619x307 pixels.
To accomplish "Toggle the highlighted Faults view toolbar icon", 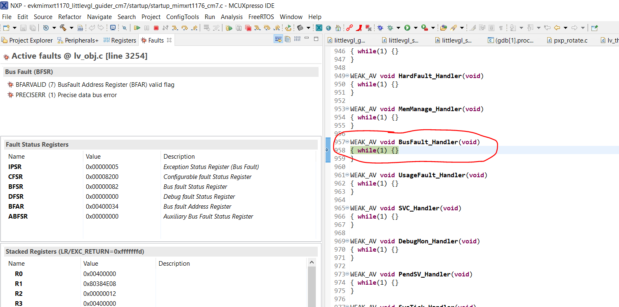I will tap(279, 39).
